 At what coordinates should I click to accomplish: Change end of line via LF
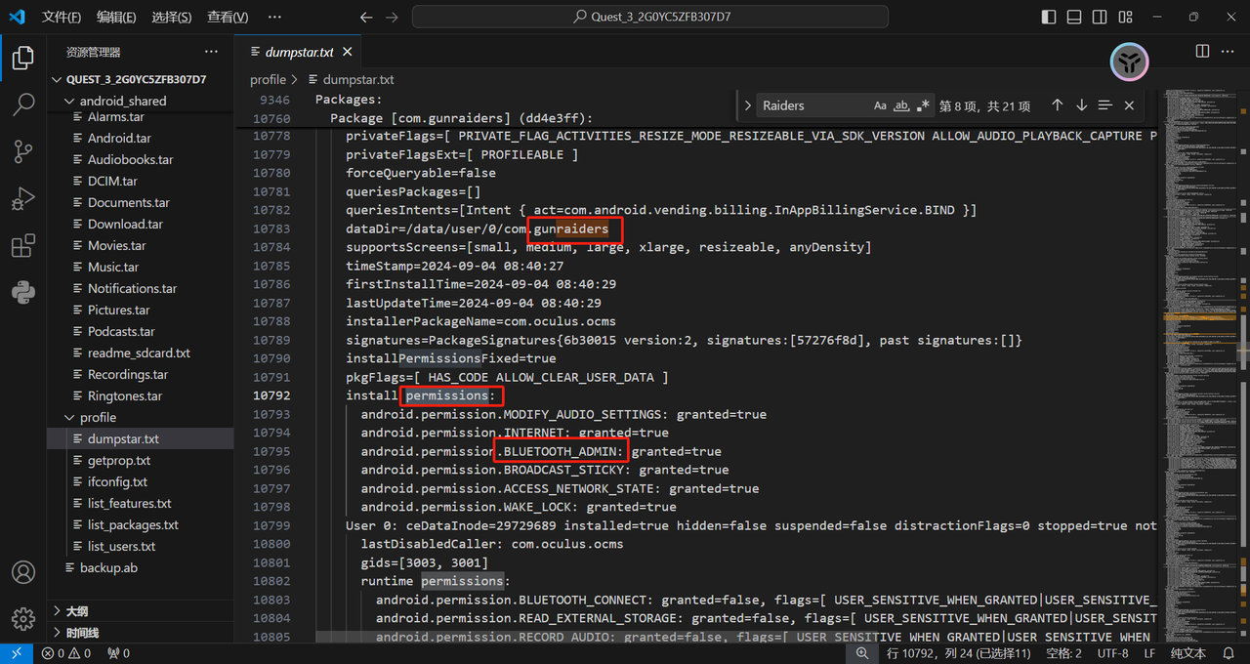[x=1149, y=653]
